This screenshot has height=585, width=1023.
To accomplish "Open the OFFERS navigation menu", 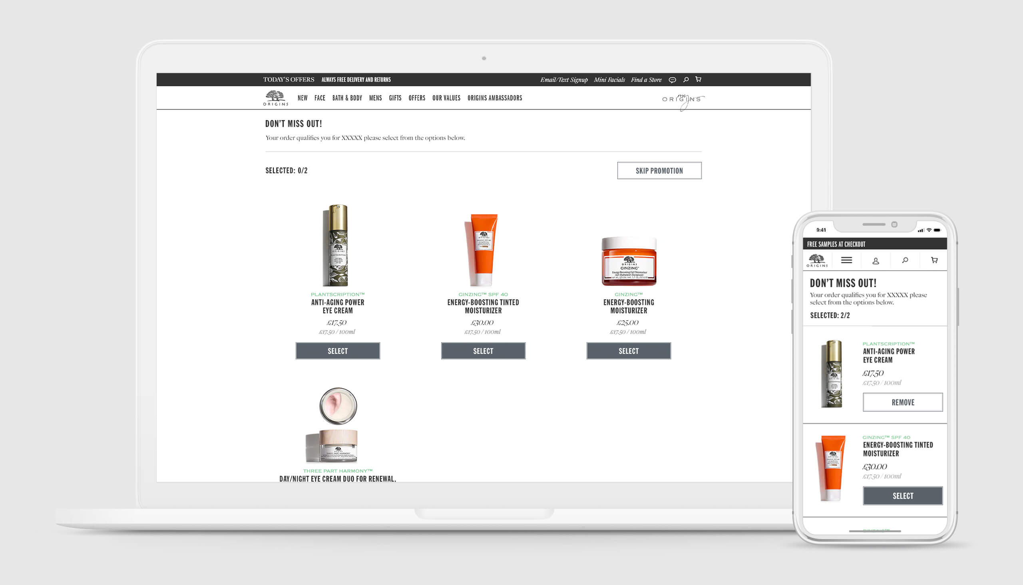I will coord(417,97).
